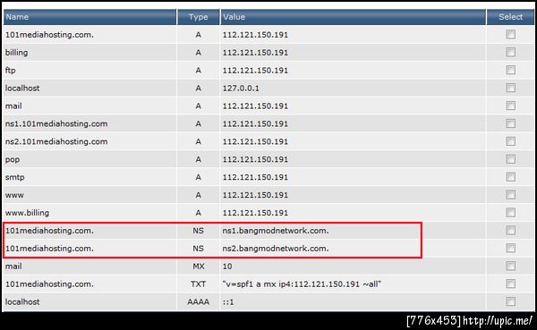The image size is (537, 330).
Task: Click the localhost name in the AAAA row
Action: (x=22, y=302)
